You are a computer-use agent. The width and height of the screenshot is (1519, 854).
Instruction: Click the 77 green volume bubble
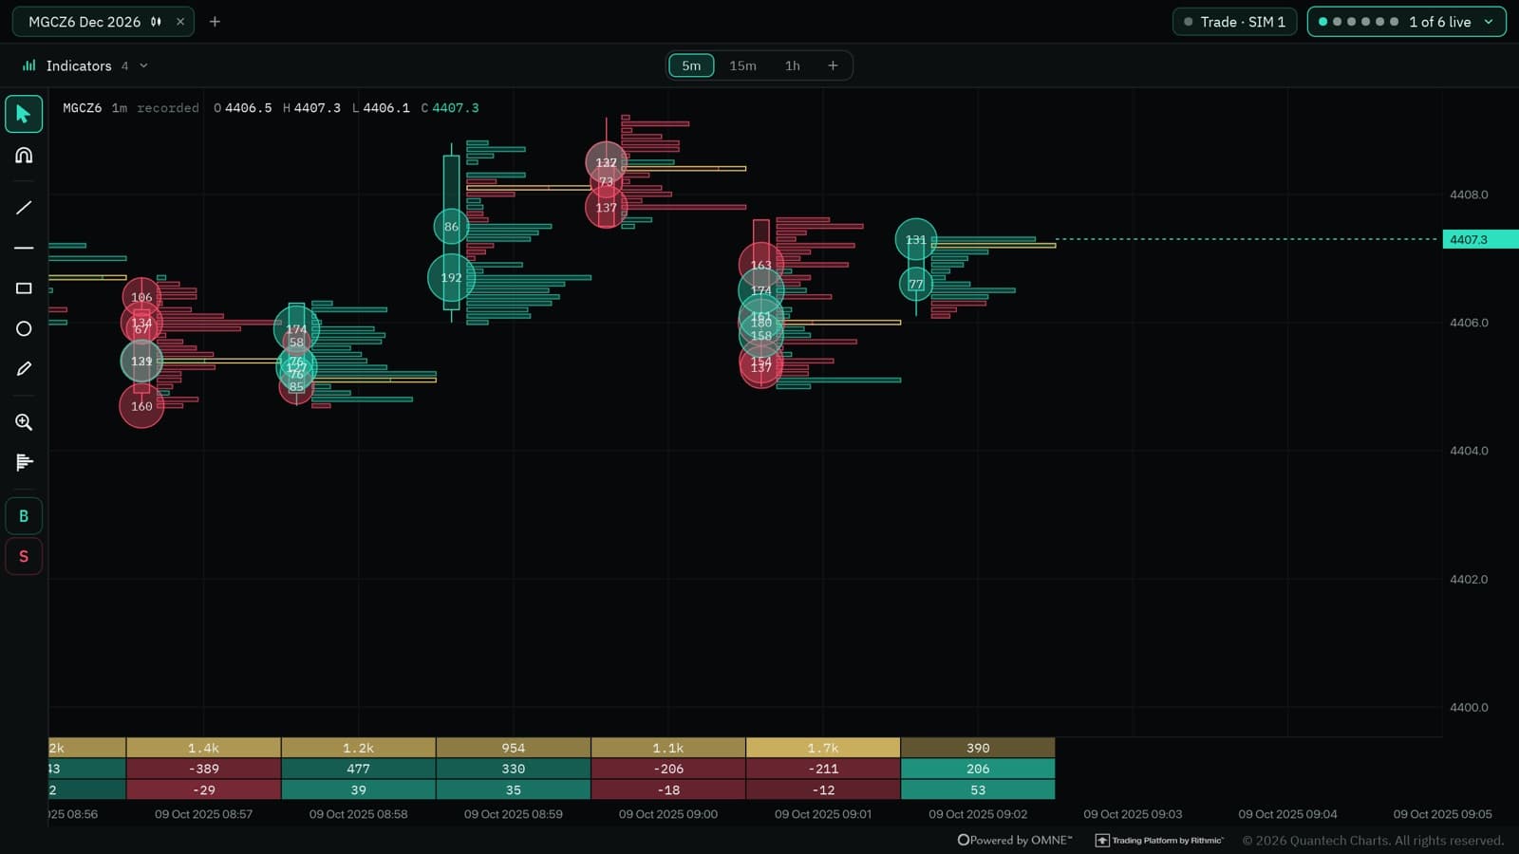tap(916, 284)
